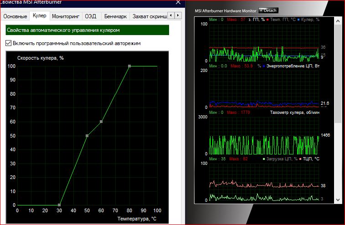This screenshot has width=345, height=225.
Task: Click the Свойства автоматического управления кулером header
Action: point(88,30)
